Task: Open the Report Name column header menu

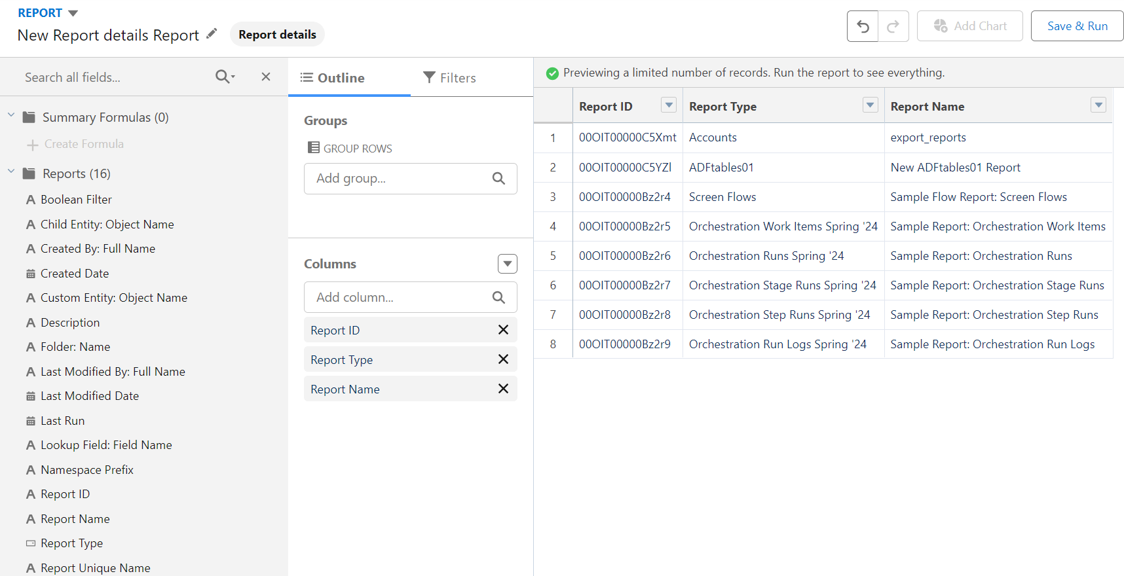Action: (1098, 105)
